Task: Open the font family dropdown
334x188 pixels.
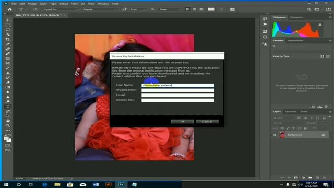Action: coord(61,9)
